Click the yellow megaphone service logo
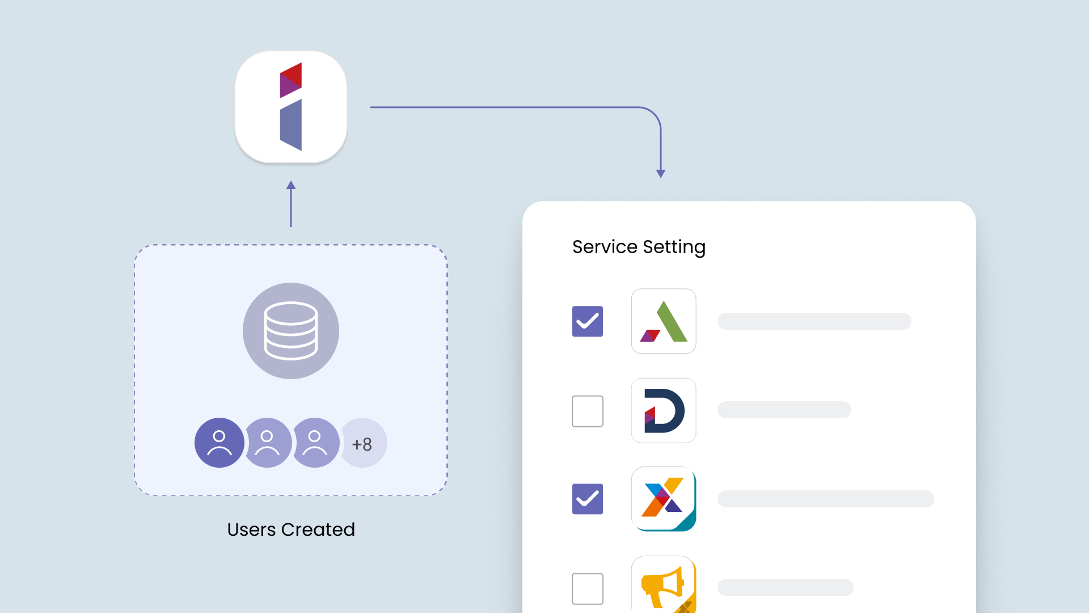Image resolution: width=1089 pixels, height=613 pixels. pos(664,585)
